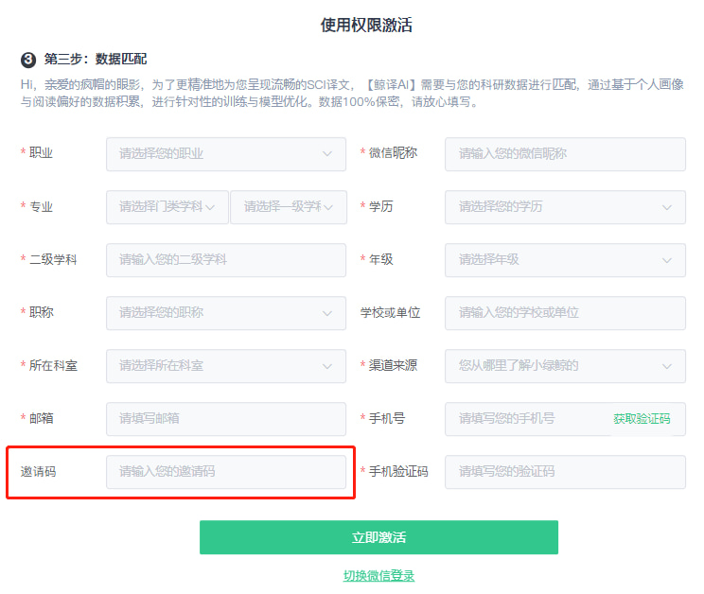704x594 pixels.
Task: Open the 渠道来源 source dropdown
Action: click(565, 366)
